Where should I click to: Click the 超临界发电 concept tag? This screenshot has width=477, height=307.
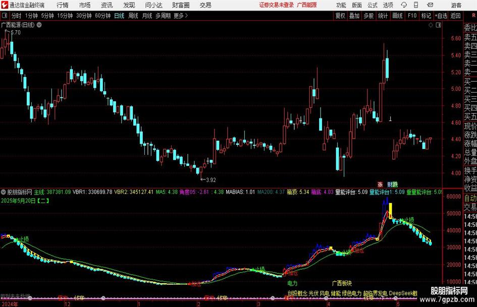[376, 293]
